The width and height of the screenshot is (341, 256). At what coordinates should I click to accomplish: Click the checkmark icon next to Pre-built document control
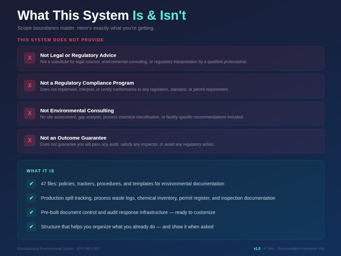click(x=31, y=212)
